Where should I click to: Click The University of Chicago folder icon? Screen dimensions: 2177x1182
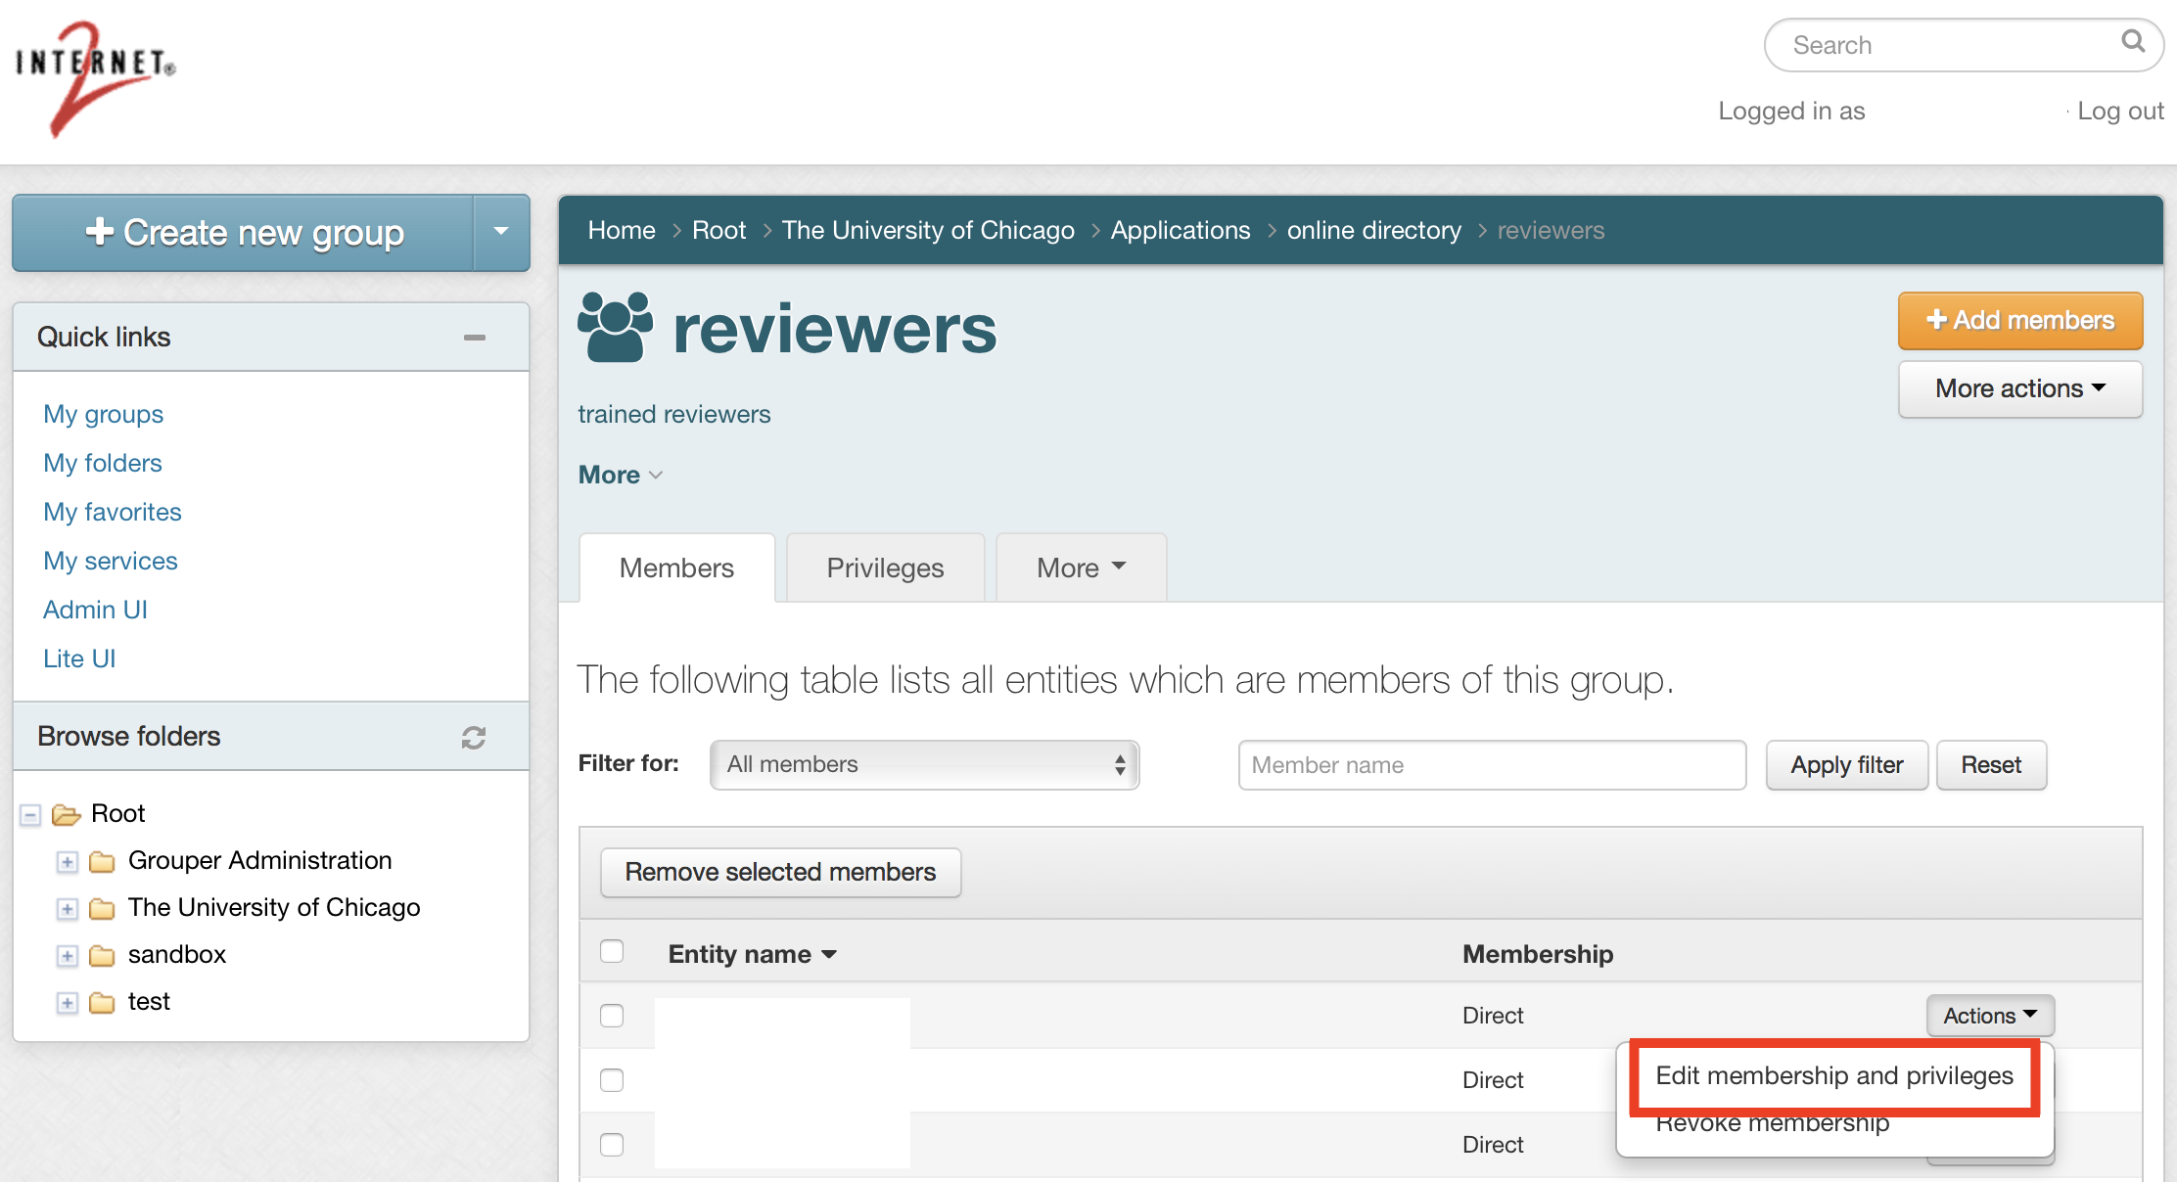(x=103, y=908)
